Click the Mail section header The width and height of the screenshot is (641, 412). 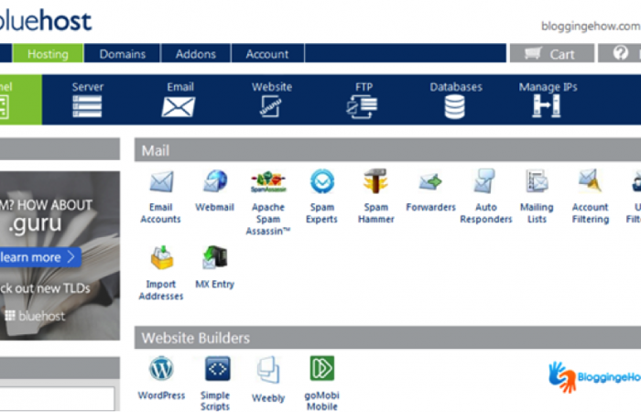(x=387, y=150)
